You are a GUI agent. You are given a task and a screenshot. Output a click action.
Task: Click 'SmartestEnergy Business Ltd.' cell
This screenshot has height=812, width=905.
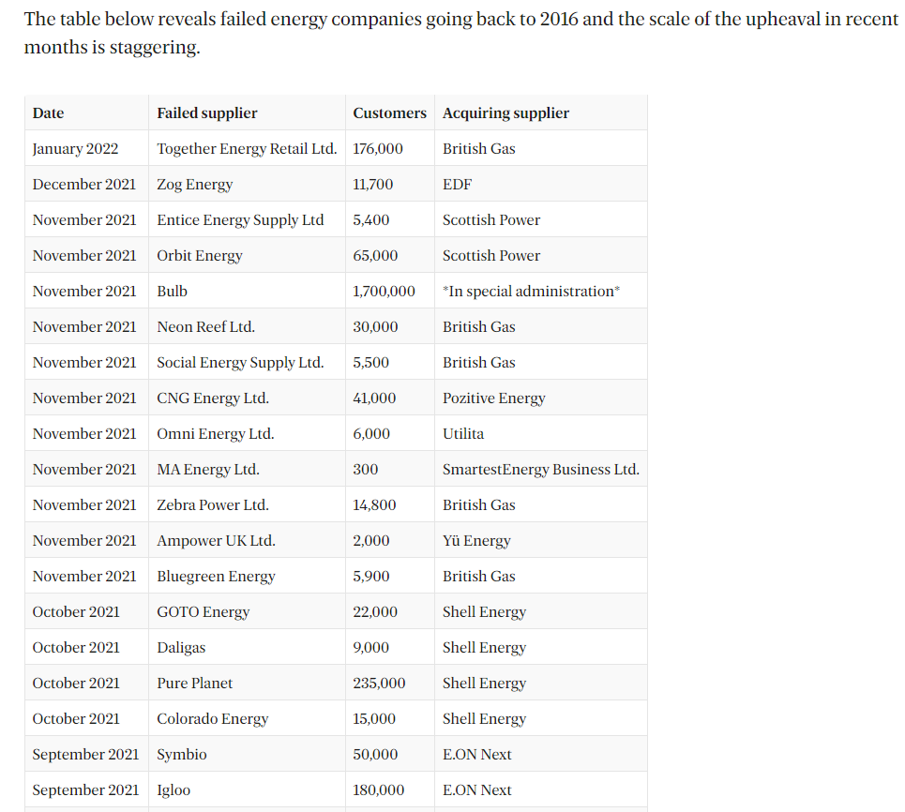pos(541,470)
